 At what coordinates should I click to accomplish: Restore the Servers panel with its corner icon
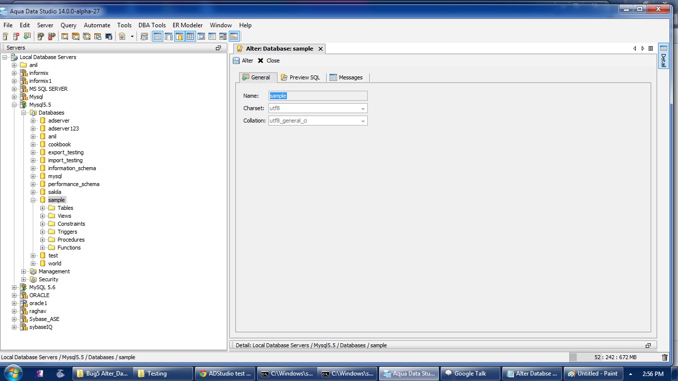218,48
